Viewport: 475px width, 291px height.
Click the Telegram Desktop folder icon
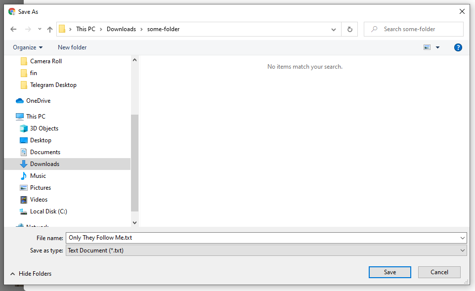click(x=24, y=85)
